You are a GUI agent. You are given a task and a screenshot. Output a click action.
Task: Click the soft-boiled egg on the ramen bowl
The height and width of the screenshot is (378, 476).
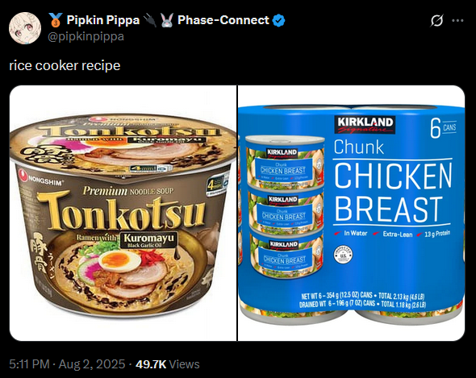tap(120, 261)
